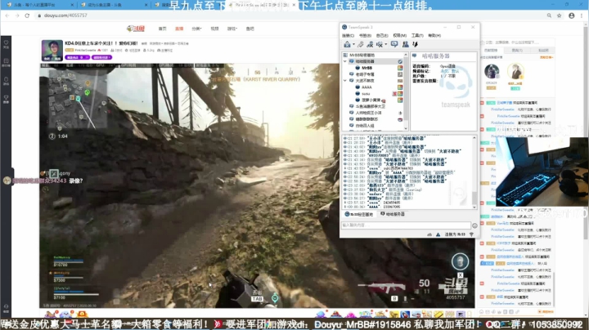
Task: Click the TeamSpeak chat log scrollbar thumb
Action: tap(474, 197)
